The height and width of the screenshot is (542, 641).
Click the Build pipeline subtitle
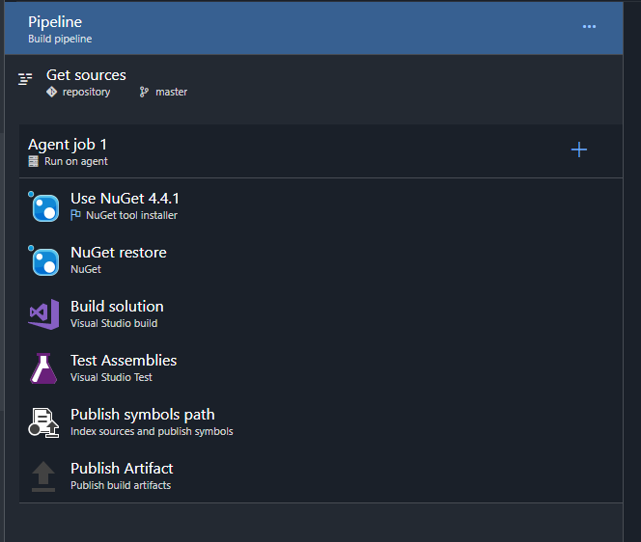tap(60, 39)
